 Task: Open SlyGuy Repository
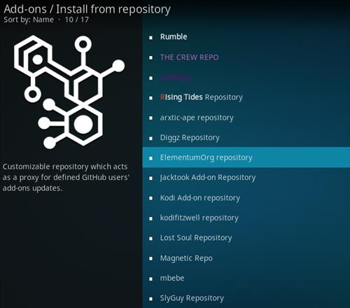[246, 298]
